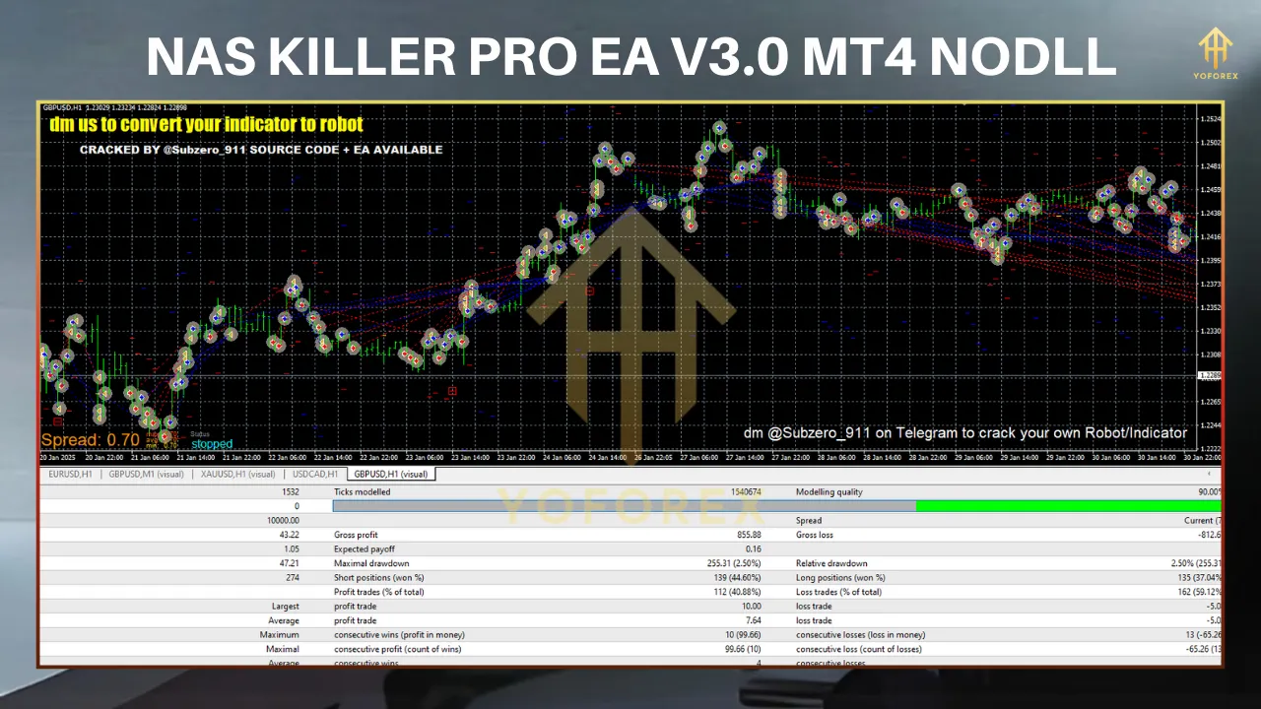
Task: Click the 43.22 cell in the report
Action: coord(290,535)
